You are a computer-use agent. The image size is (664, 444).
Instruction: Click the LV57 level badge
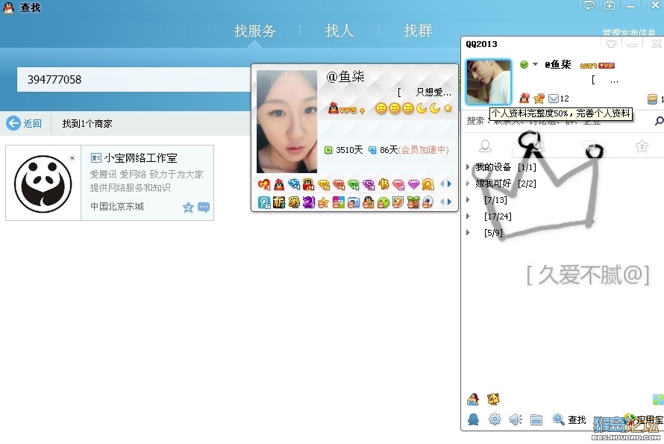[588, 66]
